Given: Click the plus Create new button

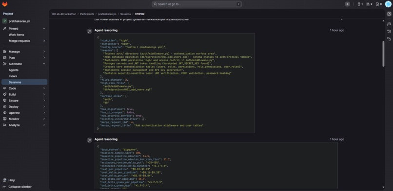Looking at the screenshot, I should (347, 4).
